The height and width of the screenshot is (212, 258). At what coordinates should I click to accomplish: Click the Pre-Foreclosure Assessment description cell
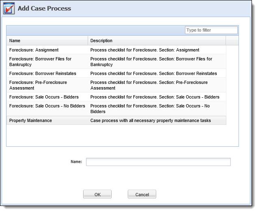157,85
